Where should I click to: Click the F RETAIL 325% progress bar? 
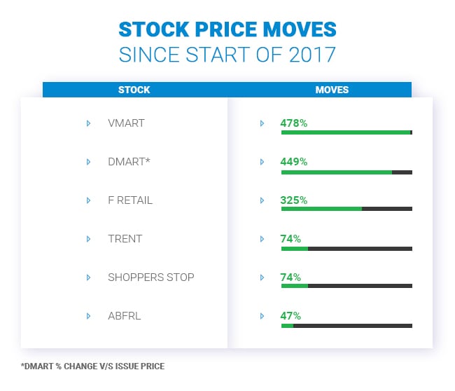point(346,209)
